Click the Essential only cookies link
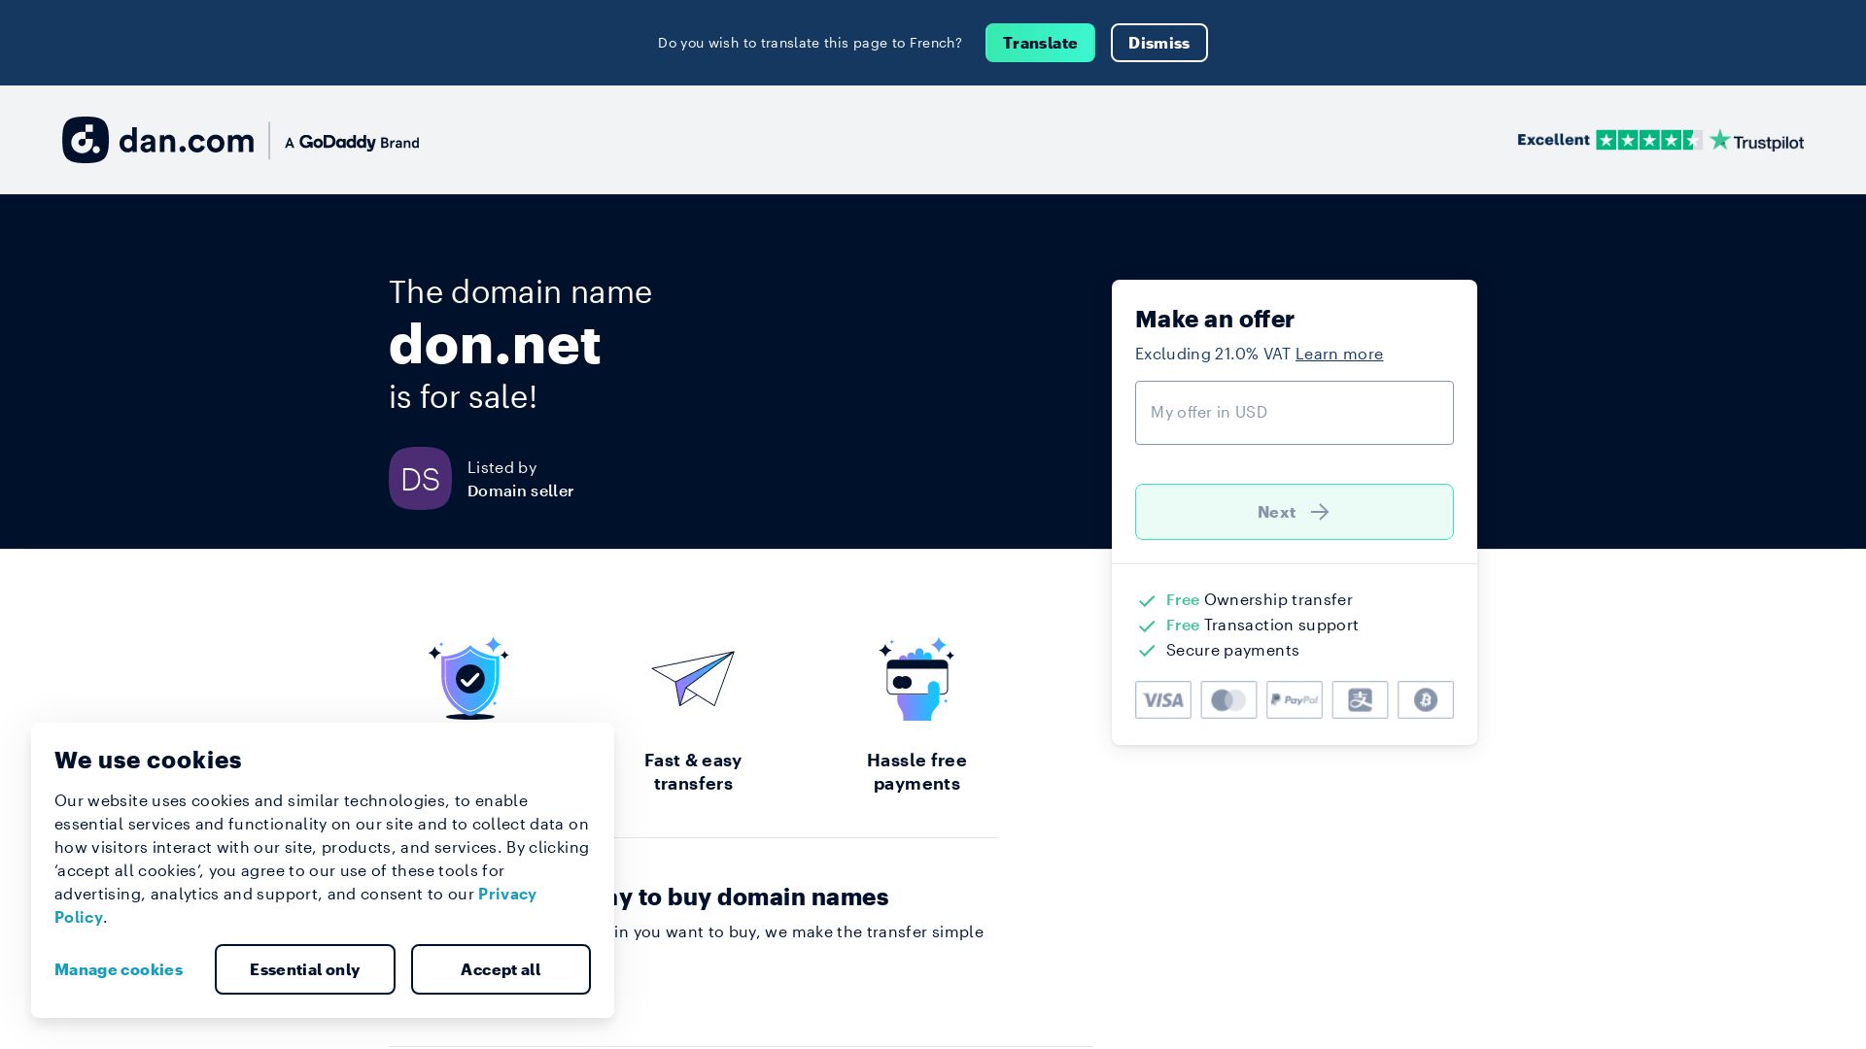The image size is (1866, 1049). [305, 968]
